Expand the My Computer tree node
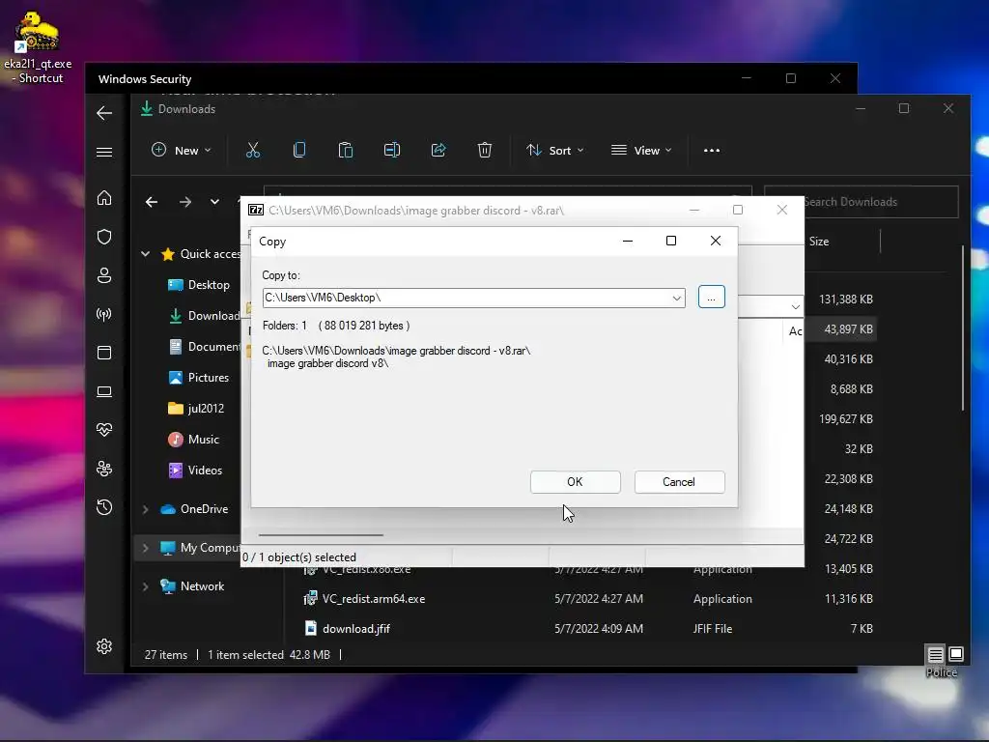The height and width of the screenshot is (742, 989). click(x=145, y=548)
